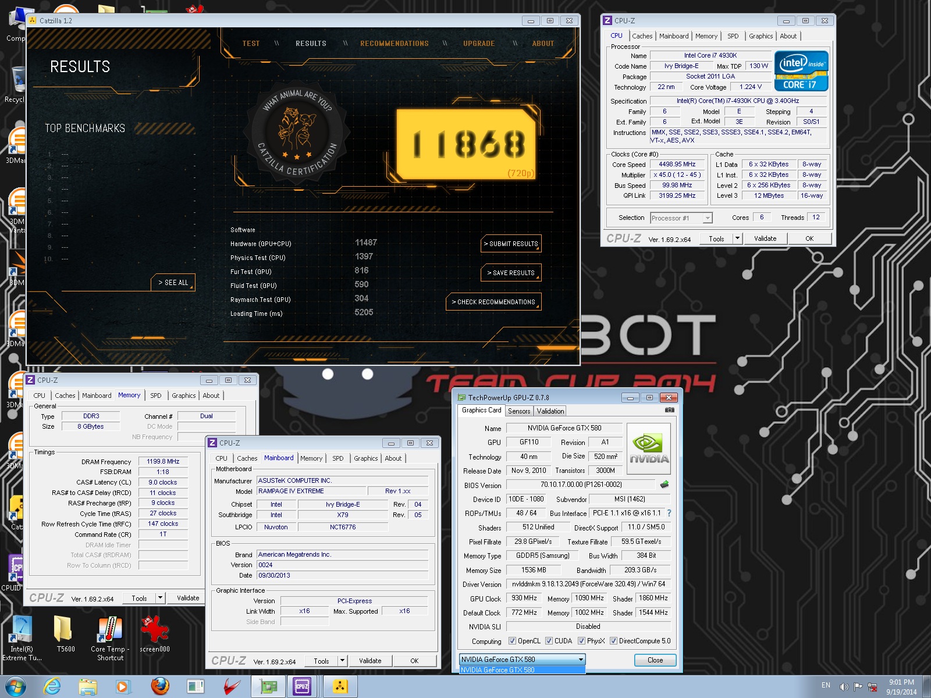Open Tools dropdown arrow in Mainboard CPU-Z window
Image resolution: width=931 pixels, height=698 pixels.
[343, 661]
